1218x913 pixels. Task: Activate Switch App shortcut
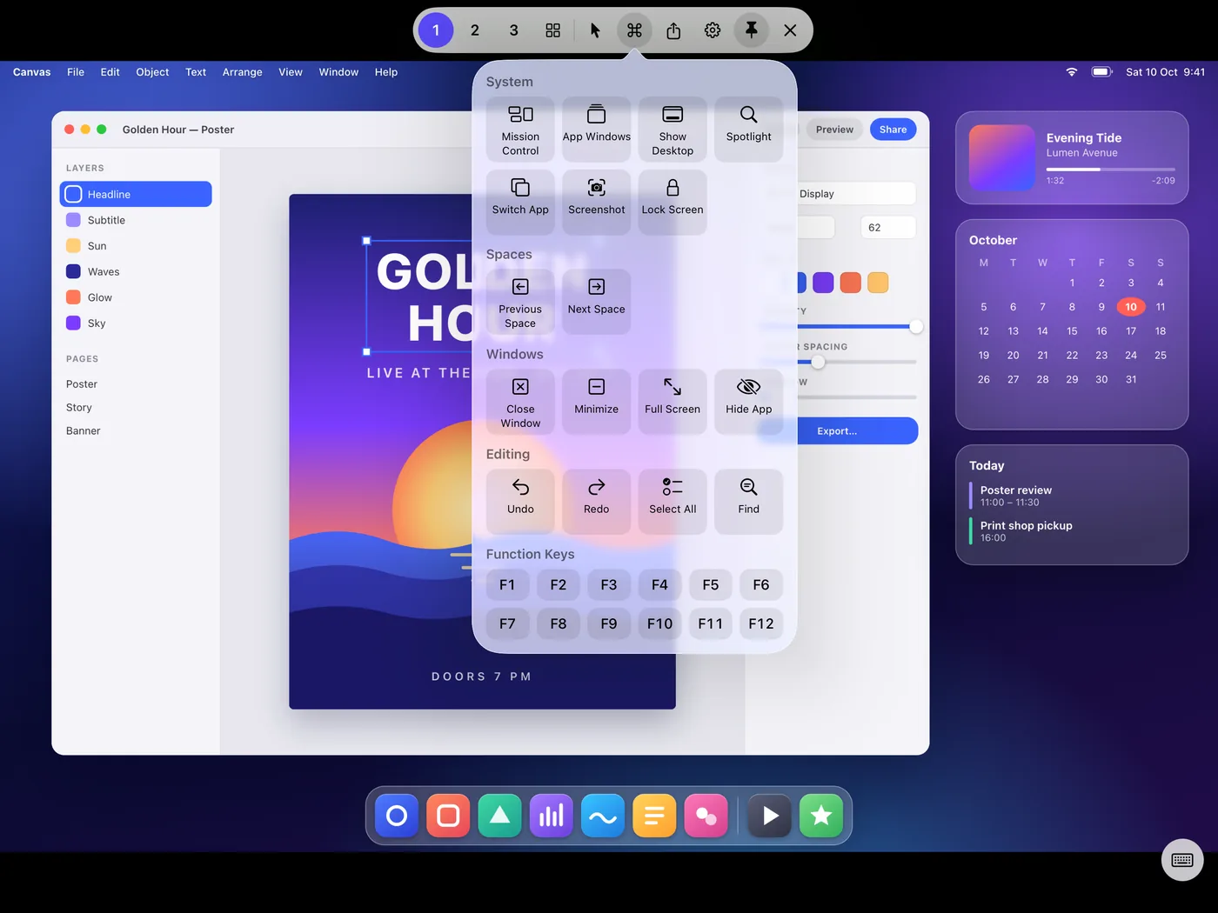point(520,203)
